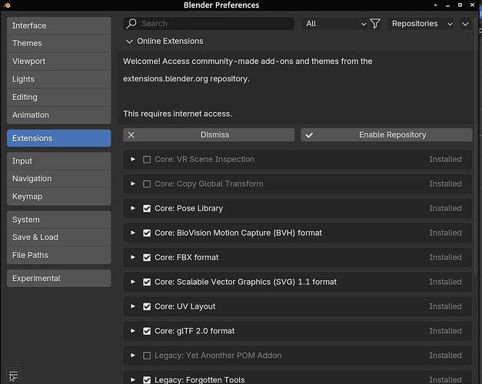Open the Input preferences tab
This screenshot has height=384, width=482.
coord(58,161)
